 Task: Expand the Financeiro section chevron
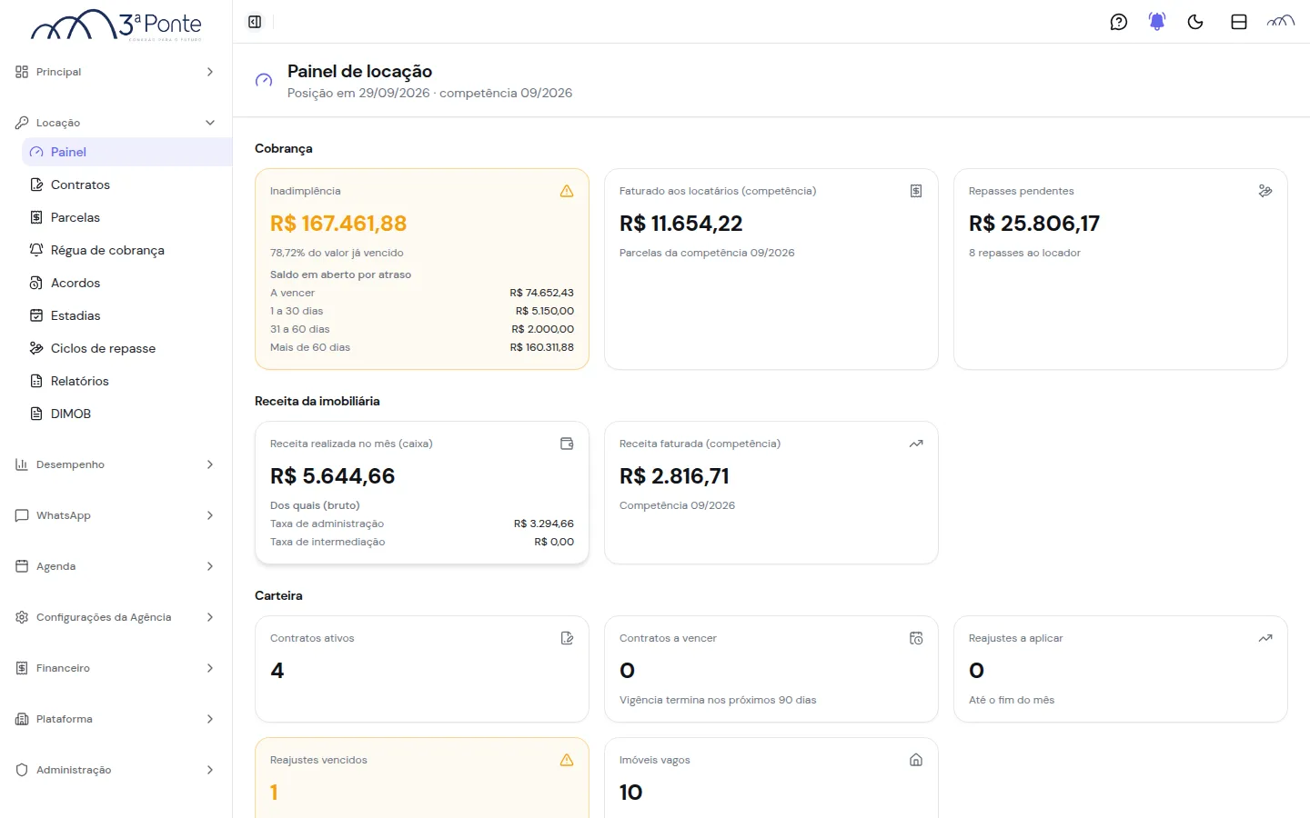pos(210,668)
